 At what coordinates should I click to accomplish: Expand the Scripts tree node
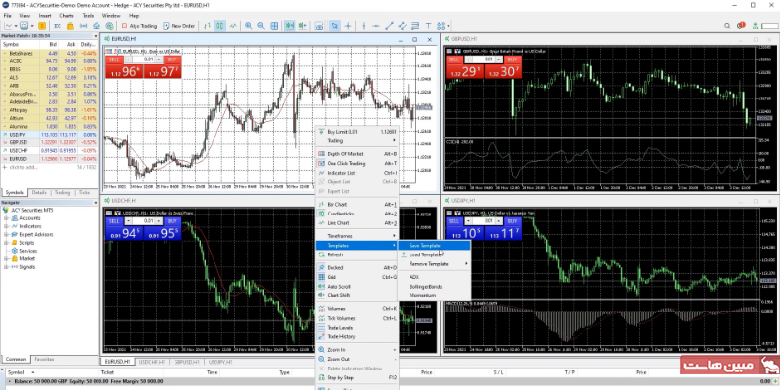(x=7, y=243)
